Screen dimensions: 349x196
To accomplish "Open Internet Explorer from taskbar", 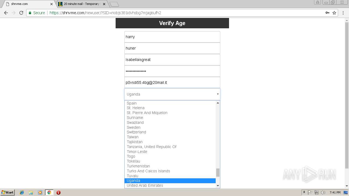I will 22,192.
